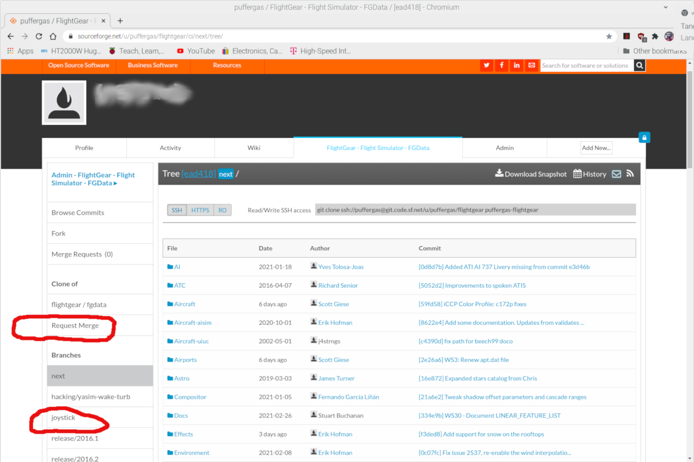Viewport: 694px width, 462px height.
Task: Open the Compositor folder
Action: pos(187,397)
